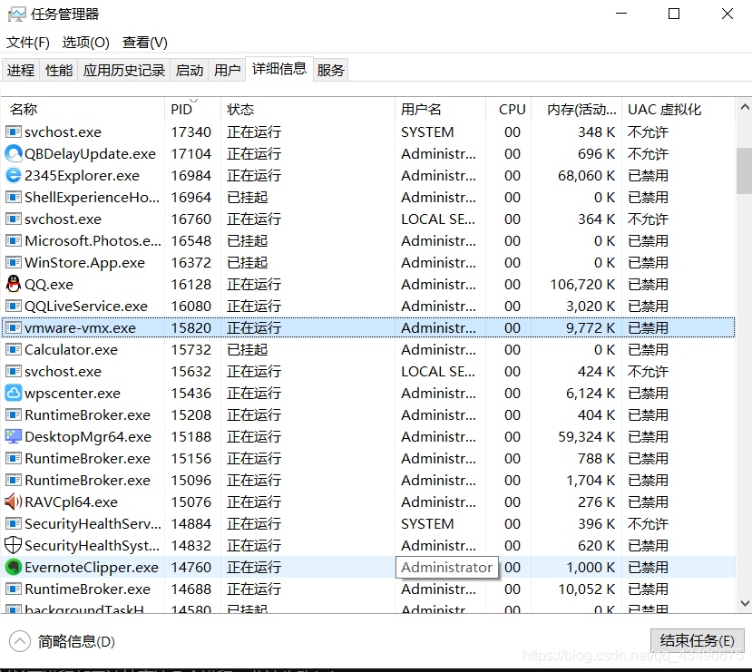Click the Calculator.exe icon
Viewport: 752px width, 672px height.
[x=13, y=349]
